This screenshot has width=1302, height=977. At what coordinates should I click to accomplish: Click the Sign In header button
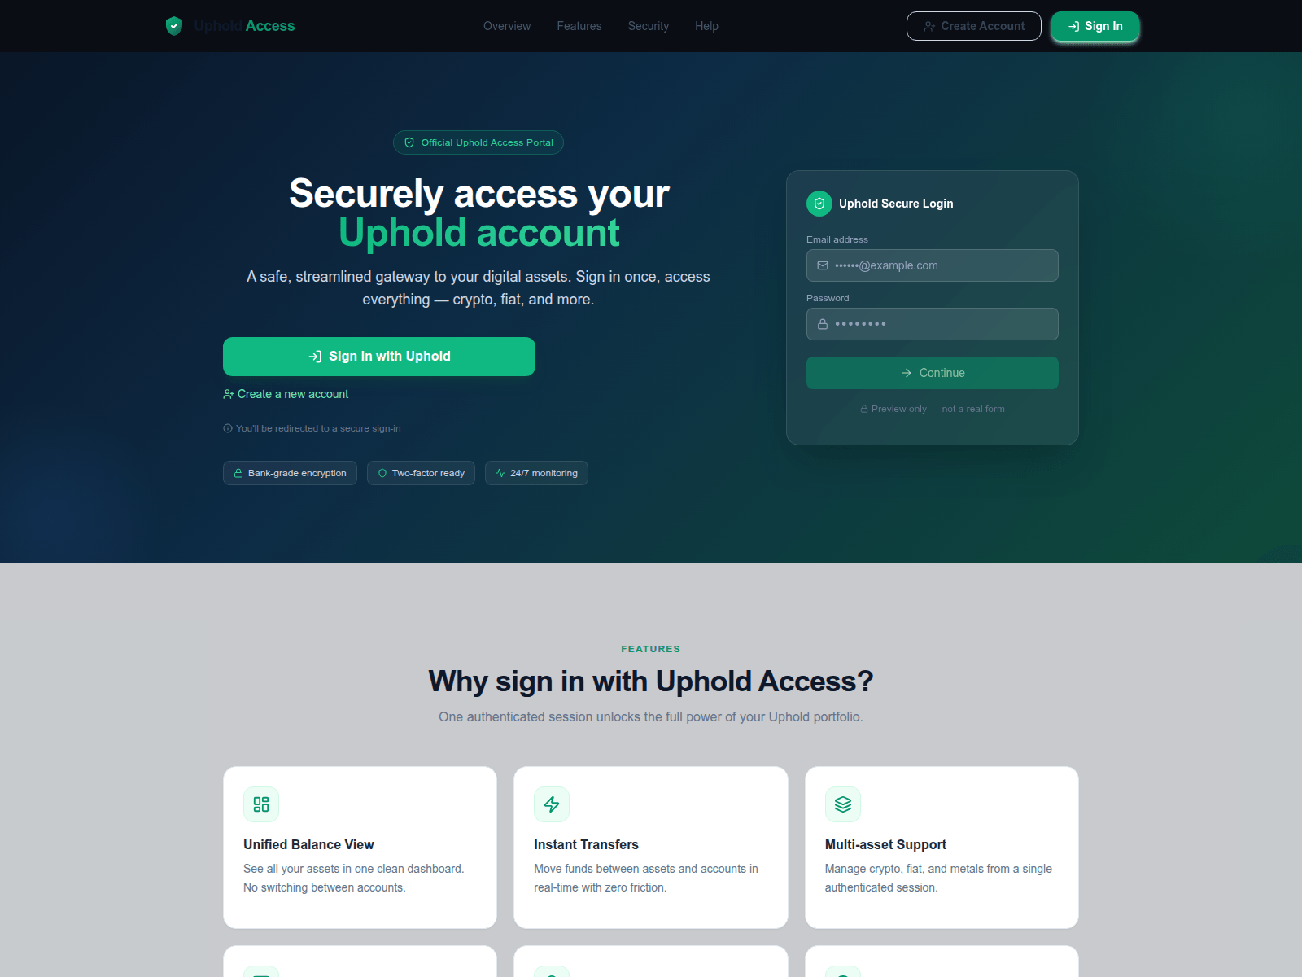tap(1095, 26)
